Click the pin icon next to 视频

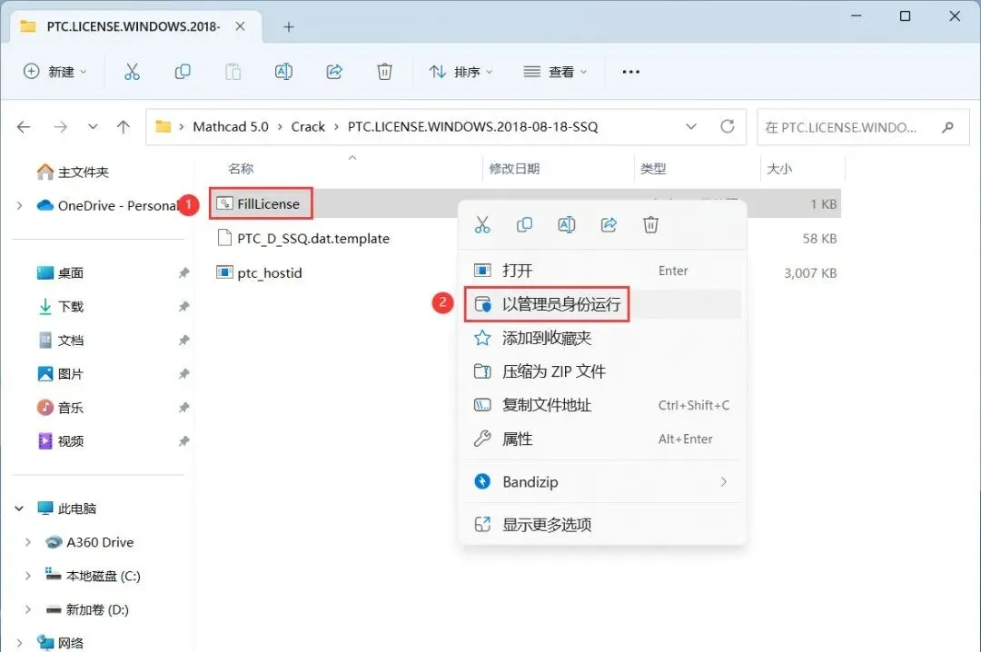point(183,441)
